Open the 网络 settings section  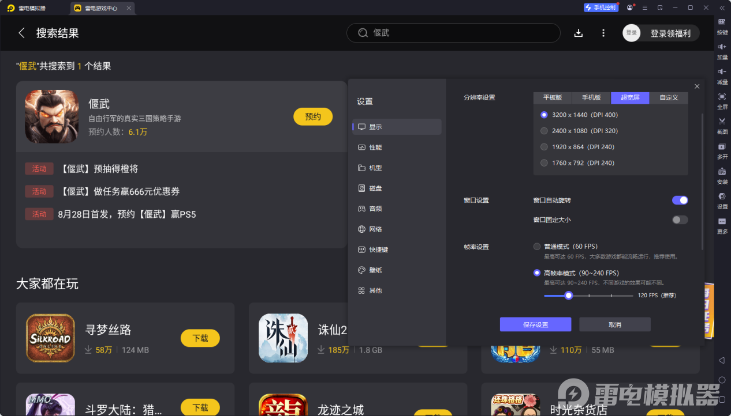point(397,229)
